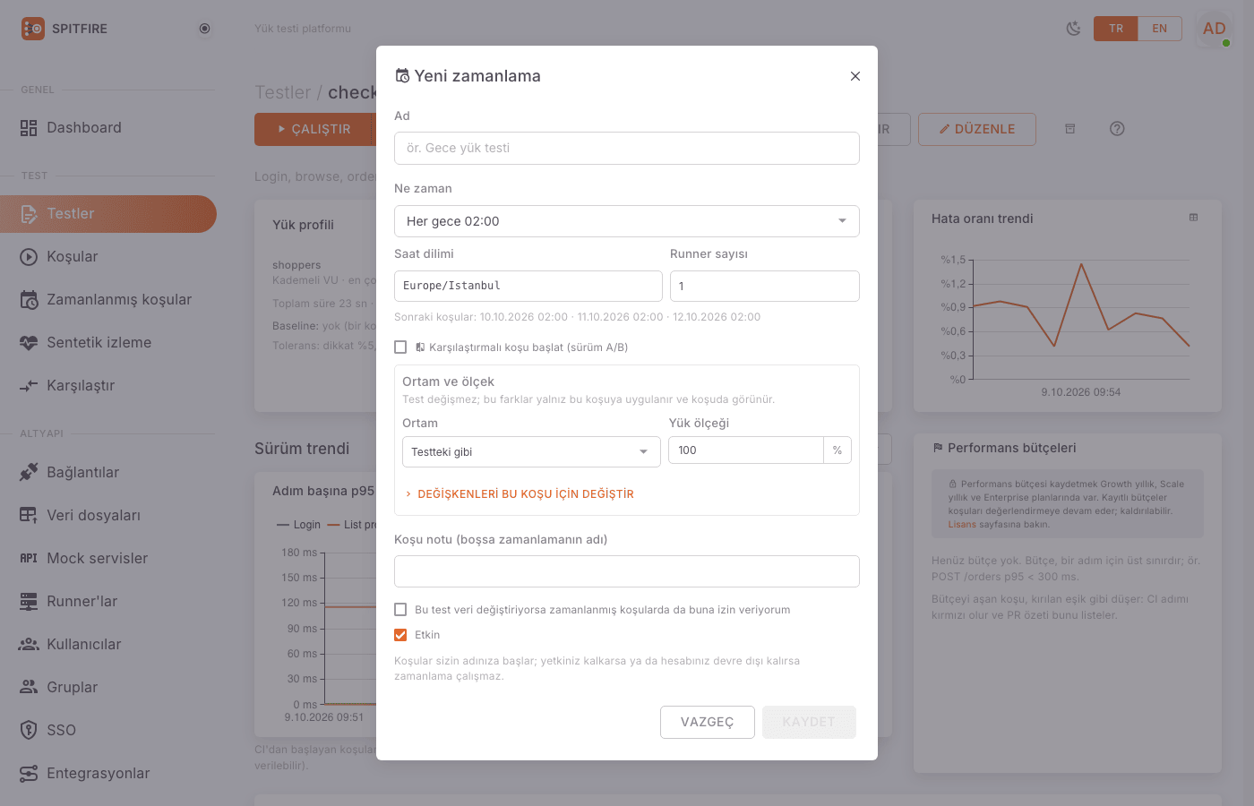Viewport: 1254px width, 806px height.
Task: Click the Kullanıcılar people icon
Action: coord(29,644)
